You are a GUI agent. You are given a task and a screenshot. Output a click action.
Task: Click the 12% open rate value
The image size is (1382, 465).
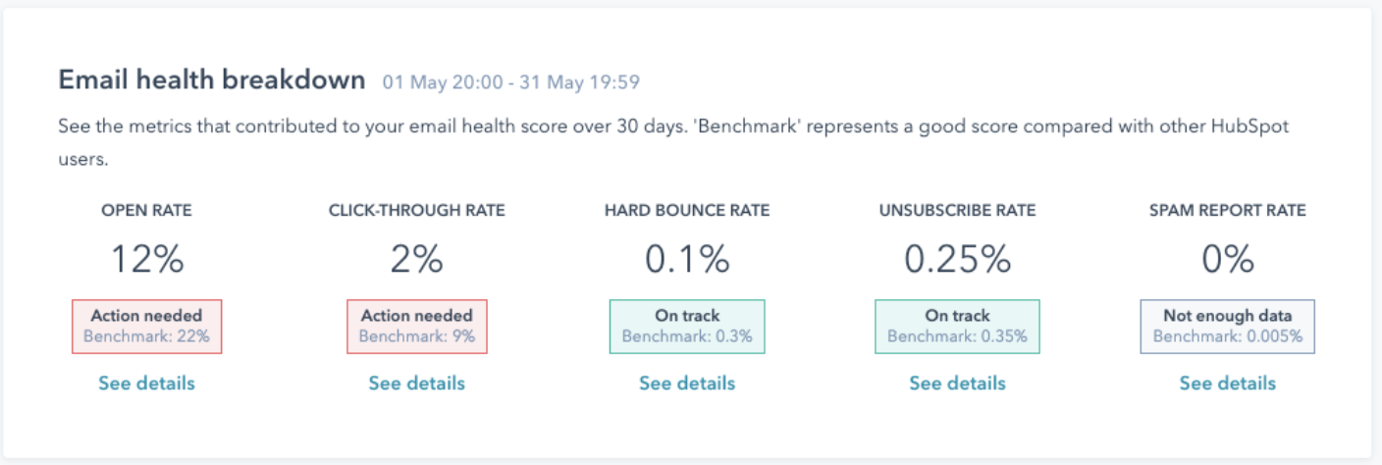[146, 259]
